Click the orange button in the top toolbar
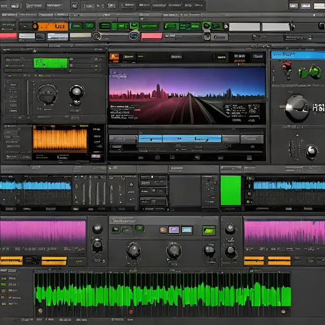This screenshot has width=325, height=325. pyautogui.click(x=53, y=27)
